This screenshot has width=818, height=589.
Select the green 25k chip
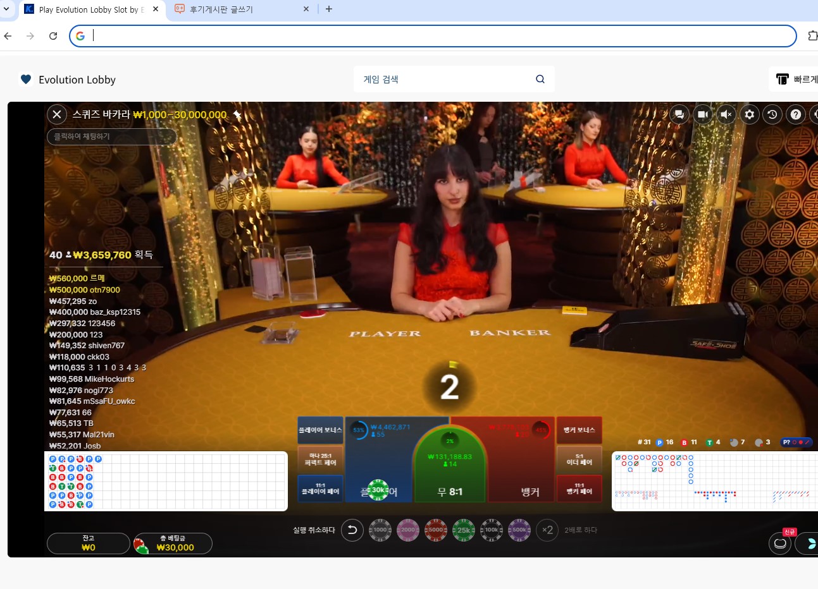click(464, 530)
